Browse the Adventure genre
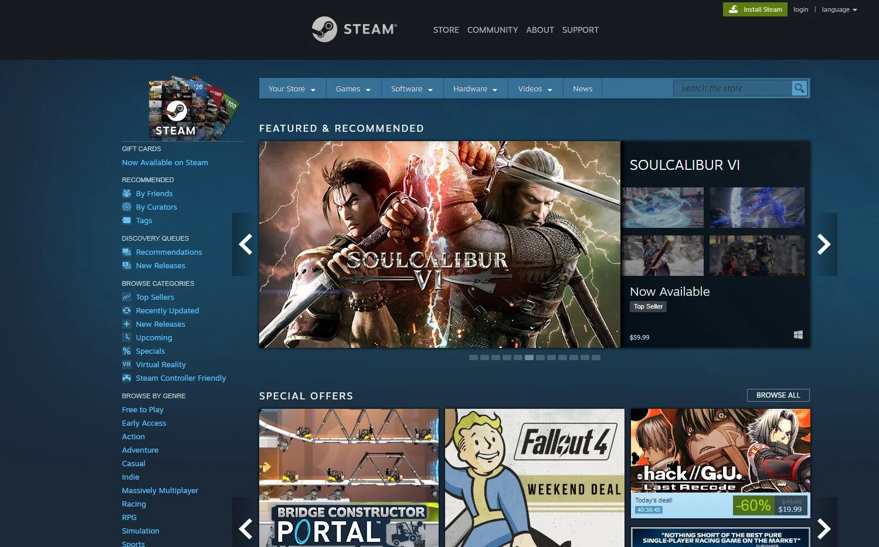Viewport: 879px width, 547px height. (x=140, y=450)
